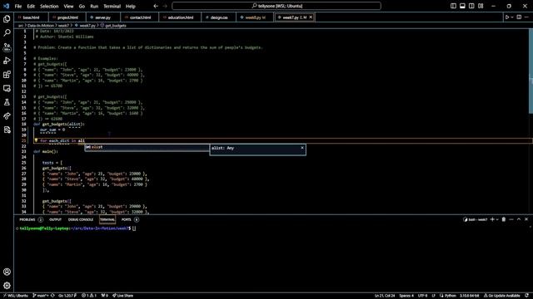This screenshot has height=299, width=533.
Task: Maximize the terminal panel with chevron
Action: tap(519, 219)
